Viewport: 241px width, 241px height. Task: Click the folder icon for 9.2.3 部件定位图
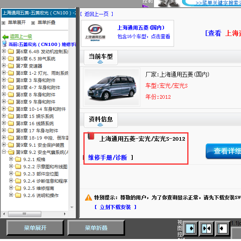[x=18, y=174]
